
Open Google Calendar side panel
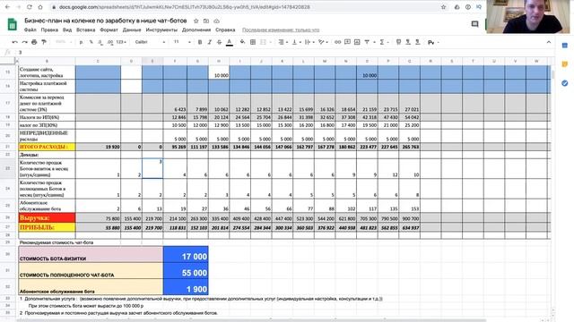(564, 46)
